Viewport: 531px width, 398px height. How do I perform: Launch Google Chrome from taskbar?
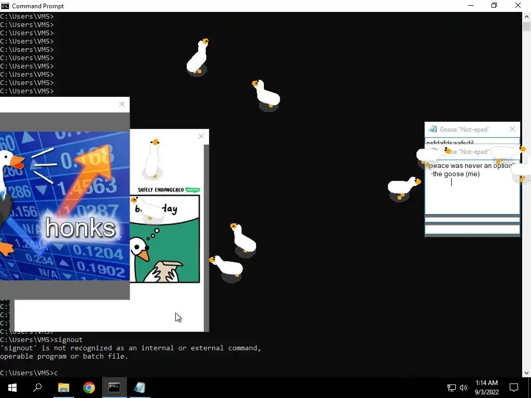(89, 388)
